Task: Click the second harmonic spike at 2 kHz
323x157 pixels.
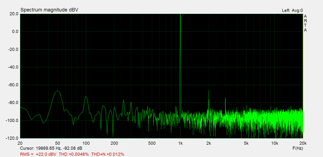Action: pos(209,91)
